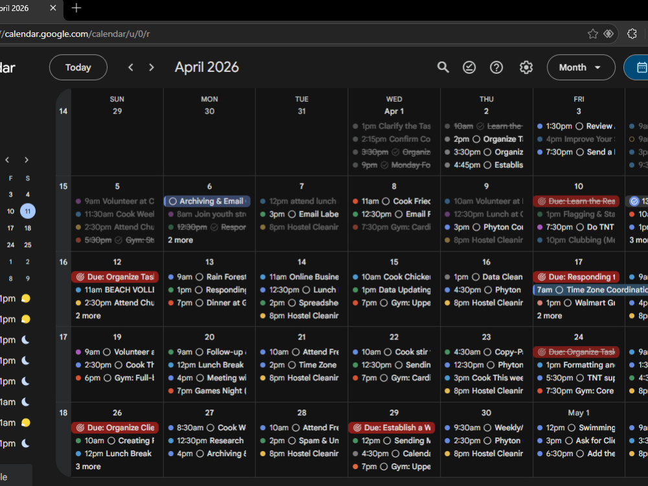The image size is (648, 486).
Task: Open 12pm Swimming task on May 1
Action: pyautogui.click(x=577, y=428)
